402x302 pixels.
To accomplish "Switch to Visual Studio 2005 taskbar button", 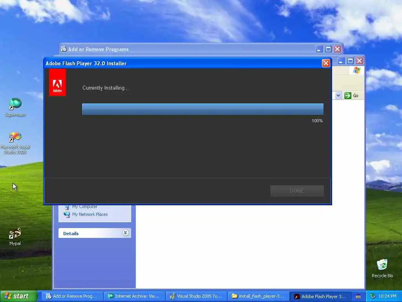I will click(196, 296).
